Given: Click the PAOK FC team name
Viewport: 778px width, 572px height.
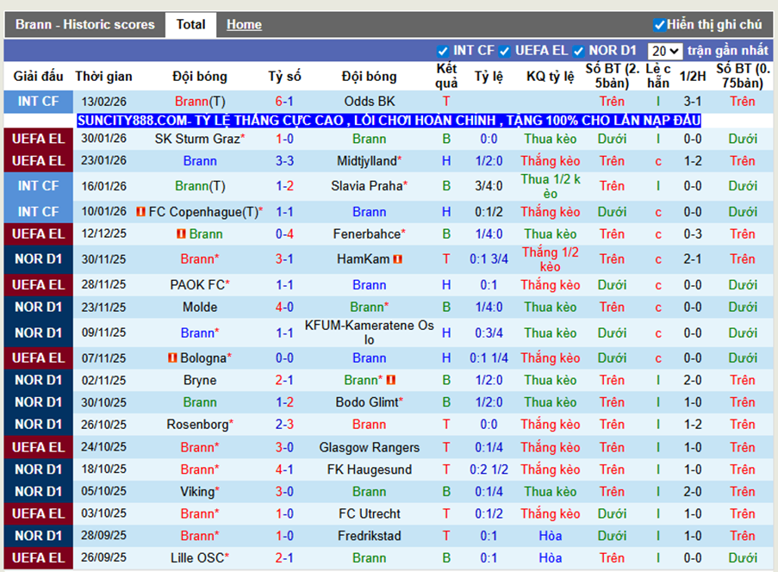Looking at the screenshot, I should (x=197, y=285).
